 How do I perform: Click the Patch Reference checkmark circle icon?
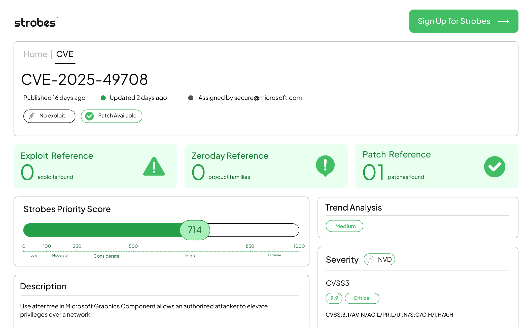point(494,166)
